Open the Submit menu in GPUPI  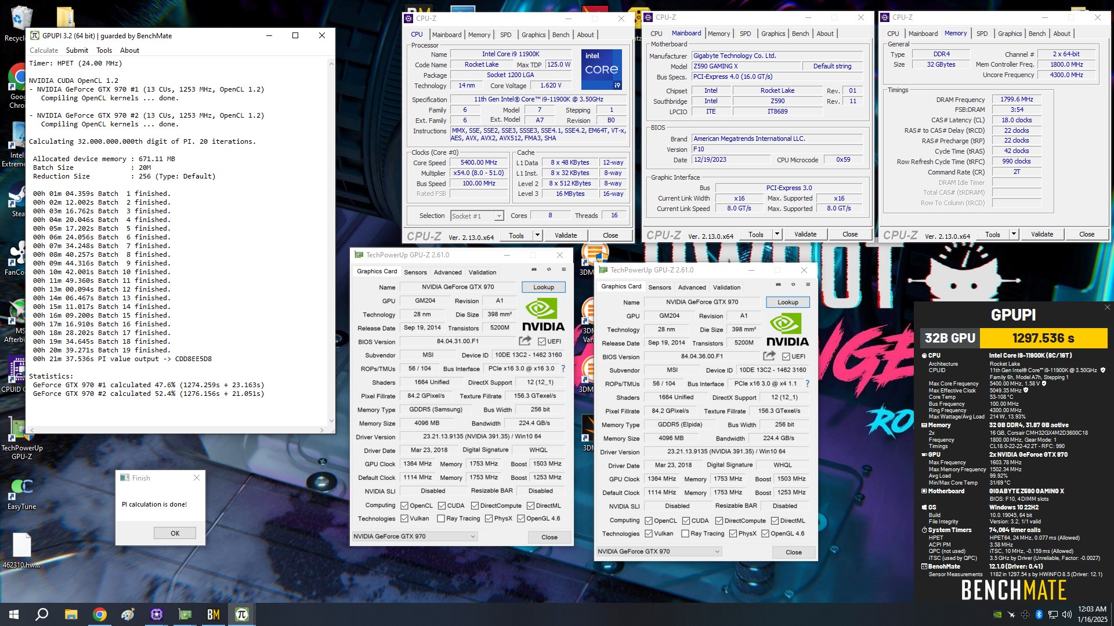[x=77, y=50]
